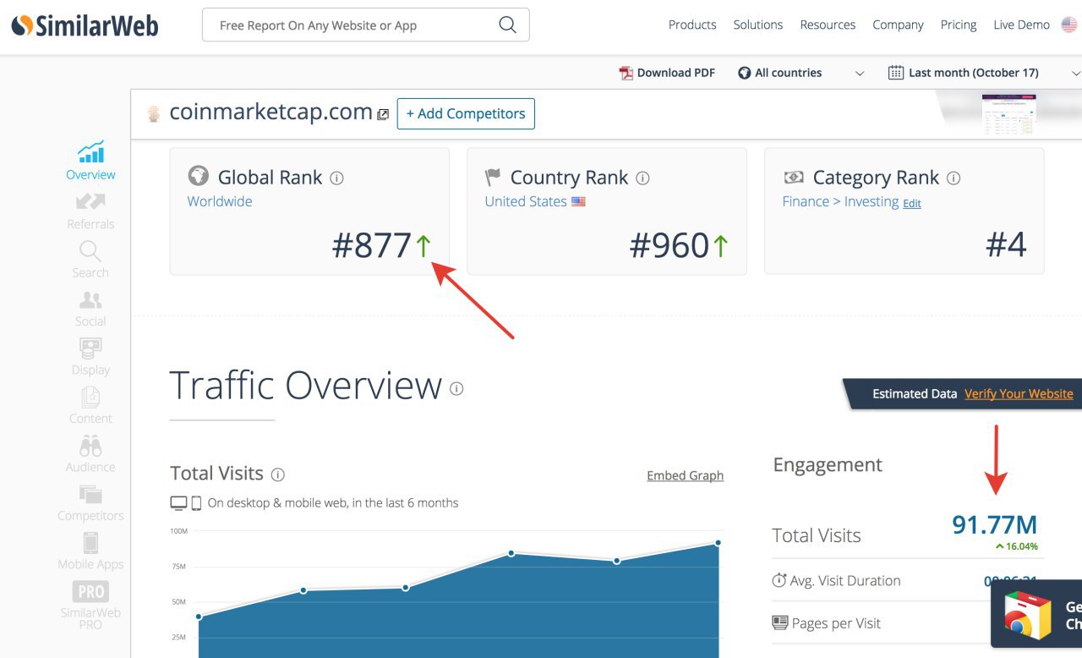Click the Category Rank money icon
The width and height of the screenshot is (1082, 658).
[x=794, y=177]
